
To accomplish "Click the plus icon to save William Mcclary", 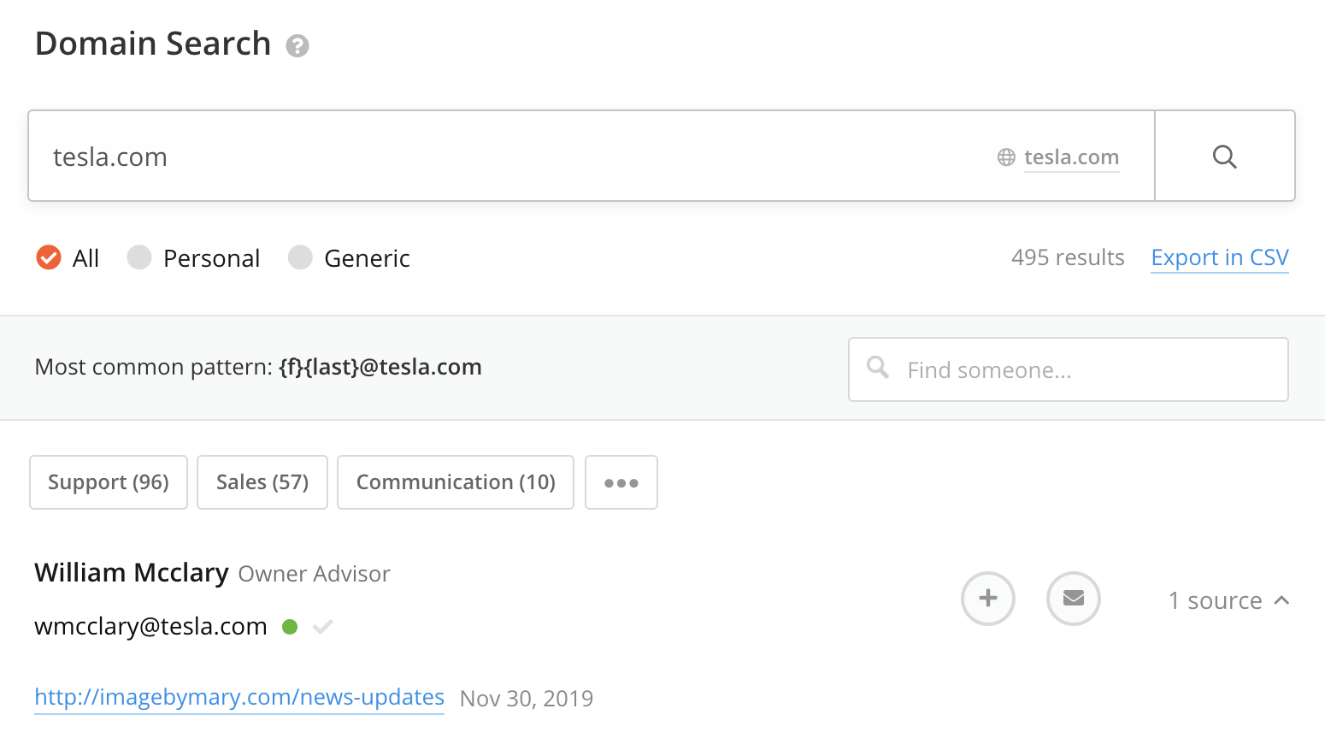I will point(987,599).
